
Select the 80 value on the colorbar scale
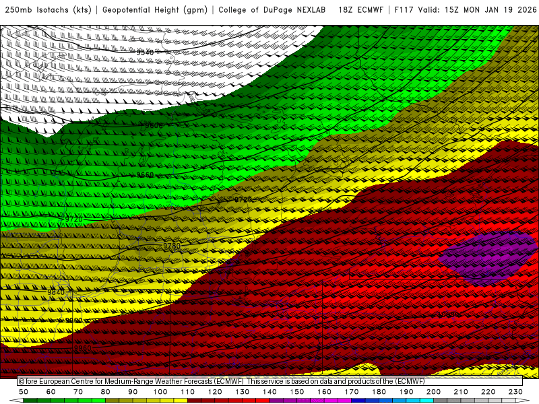(x=105, y=392)
